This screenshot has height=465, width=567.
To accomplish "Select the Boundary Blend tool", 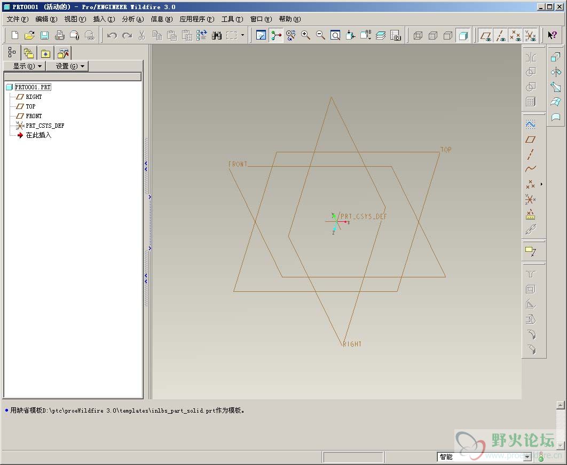I will [x=555, y=102].
